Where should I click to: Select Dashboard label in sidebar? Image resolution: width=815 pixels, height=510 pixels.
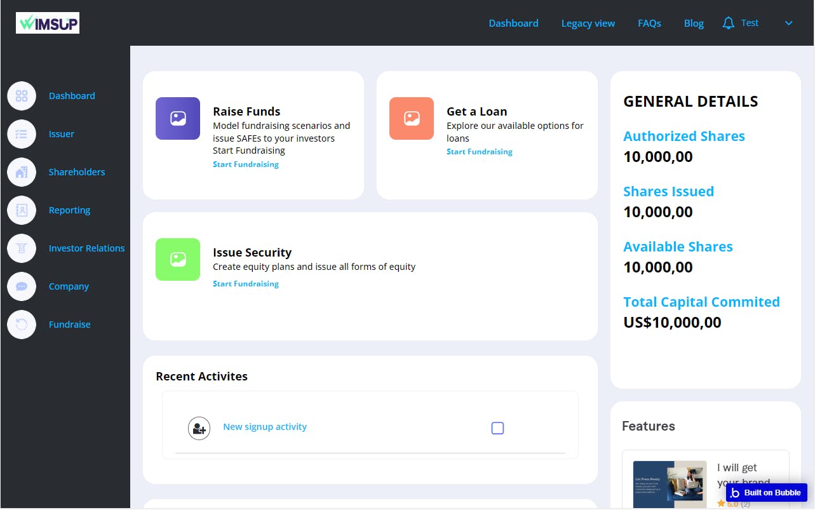coord(72,96)
